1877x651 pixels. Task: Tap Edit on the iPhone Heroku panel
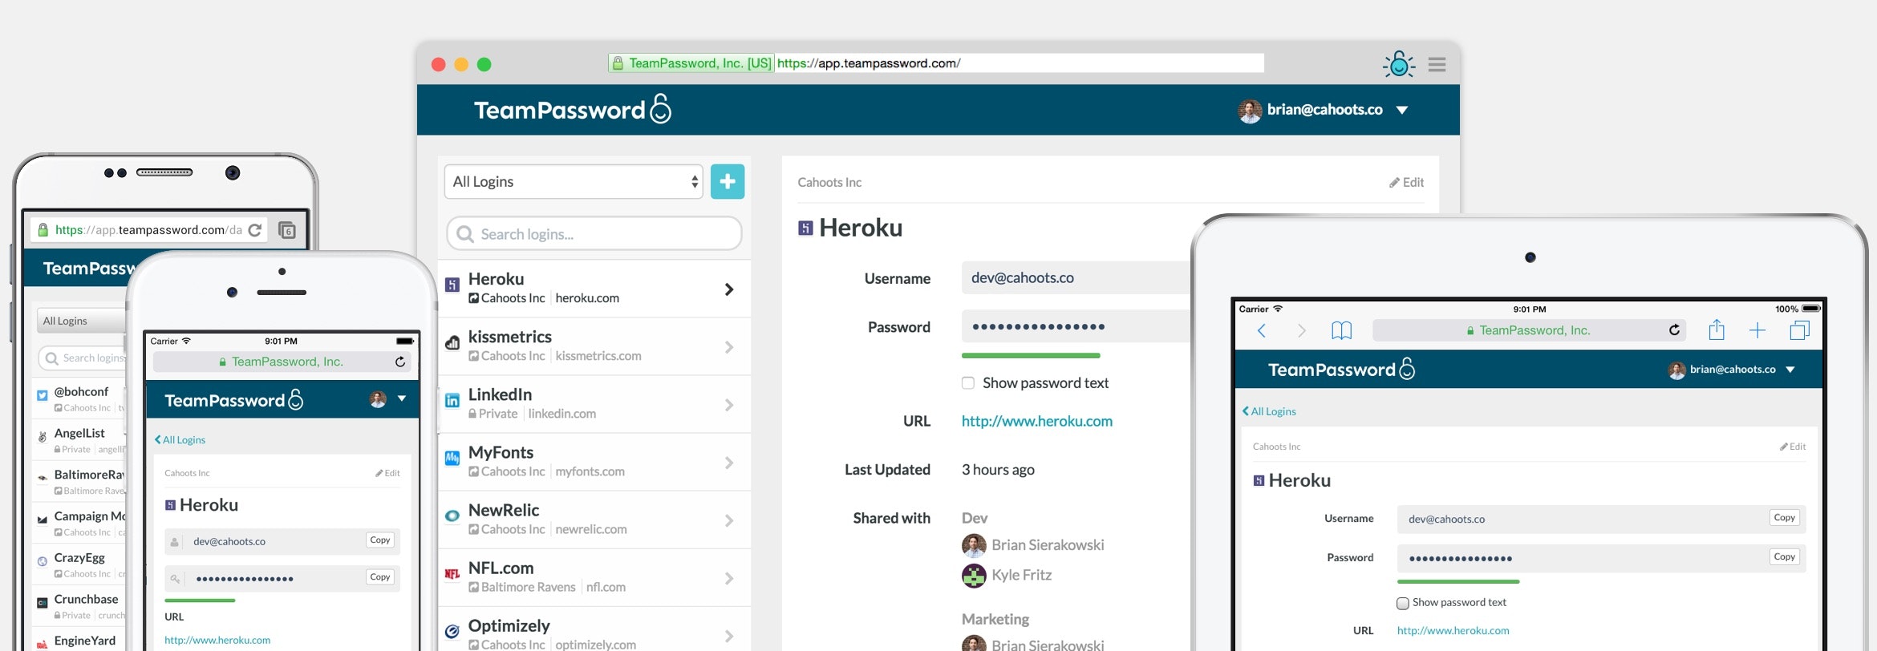coord(387,474)
